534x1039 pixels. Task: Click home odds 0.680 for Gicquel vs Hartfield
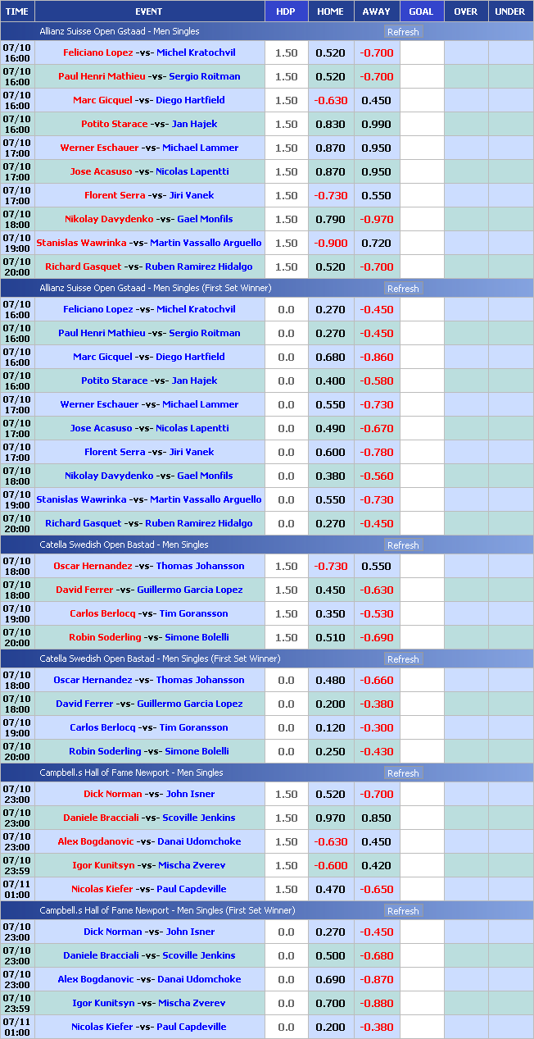click(330, 358)
